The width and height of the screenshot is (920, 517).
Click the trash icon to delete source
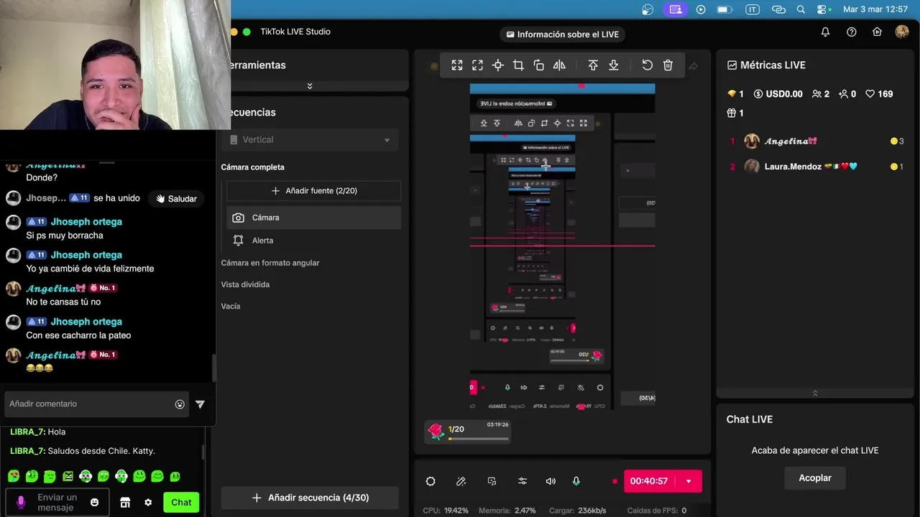[x=668, y=65]
